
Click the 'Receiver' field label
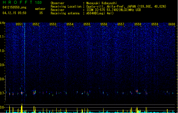(57, 10)
